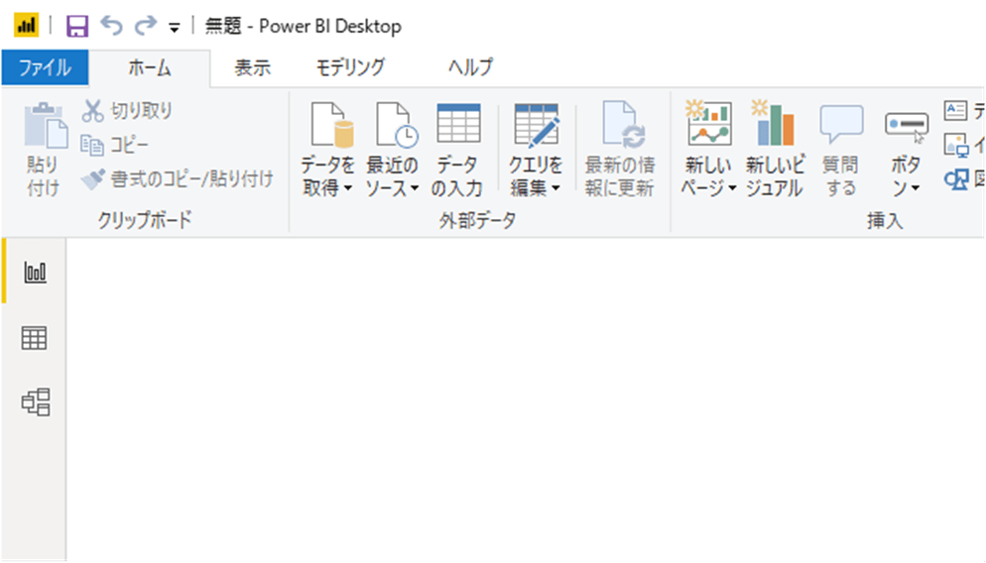This screenshot has width=986, height=563.
Task: Click the クエリを編集 icon
Action: click(x=537, y=125)
